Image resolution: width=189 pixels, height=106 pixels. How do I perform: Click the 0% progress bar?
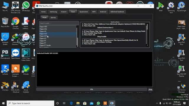pyautogui.click(x=92, y=90)
